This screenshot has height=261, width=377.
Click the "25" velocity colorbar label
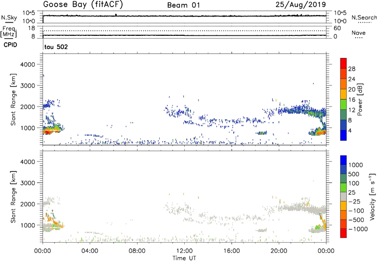click(x=352, y=193)
